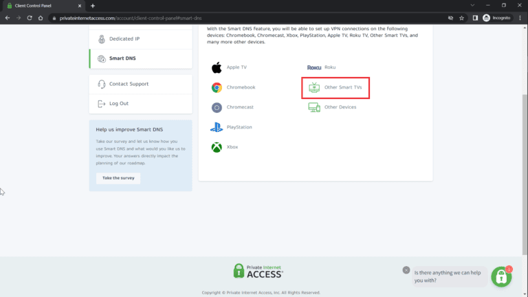Image resolution: width=528 pixels, height=297 pixels.
Task: Open the Incognito profile indicator
Action: 496,17
